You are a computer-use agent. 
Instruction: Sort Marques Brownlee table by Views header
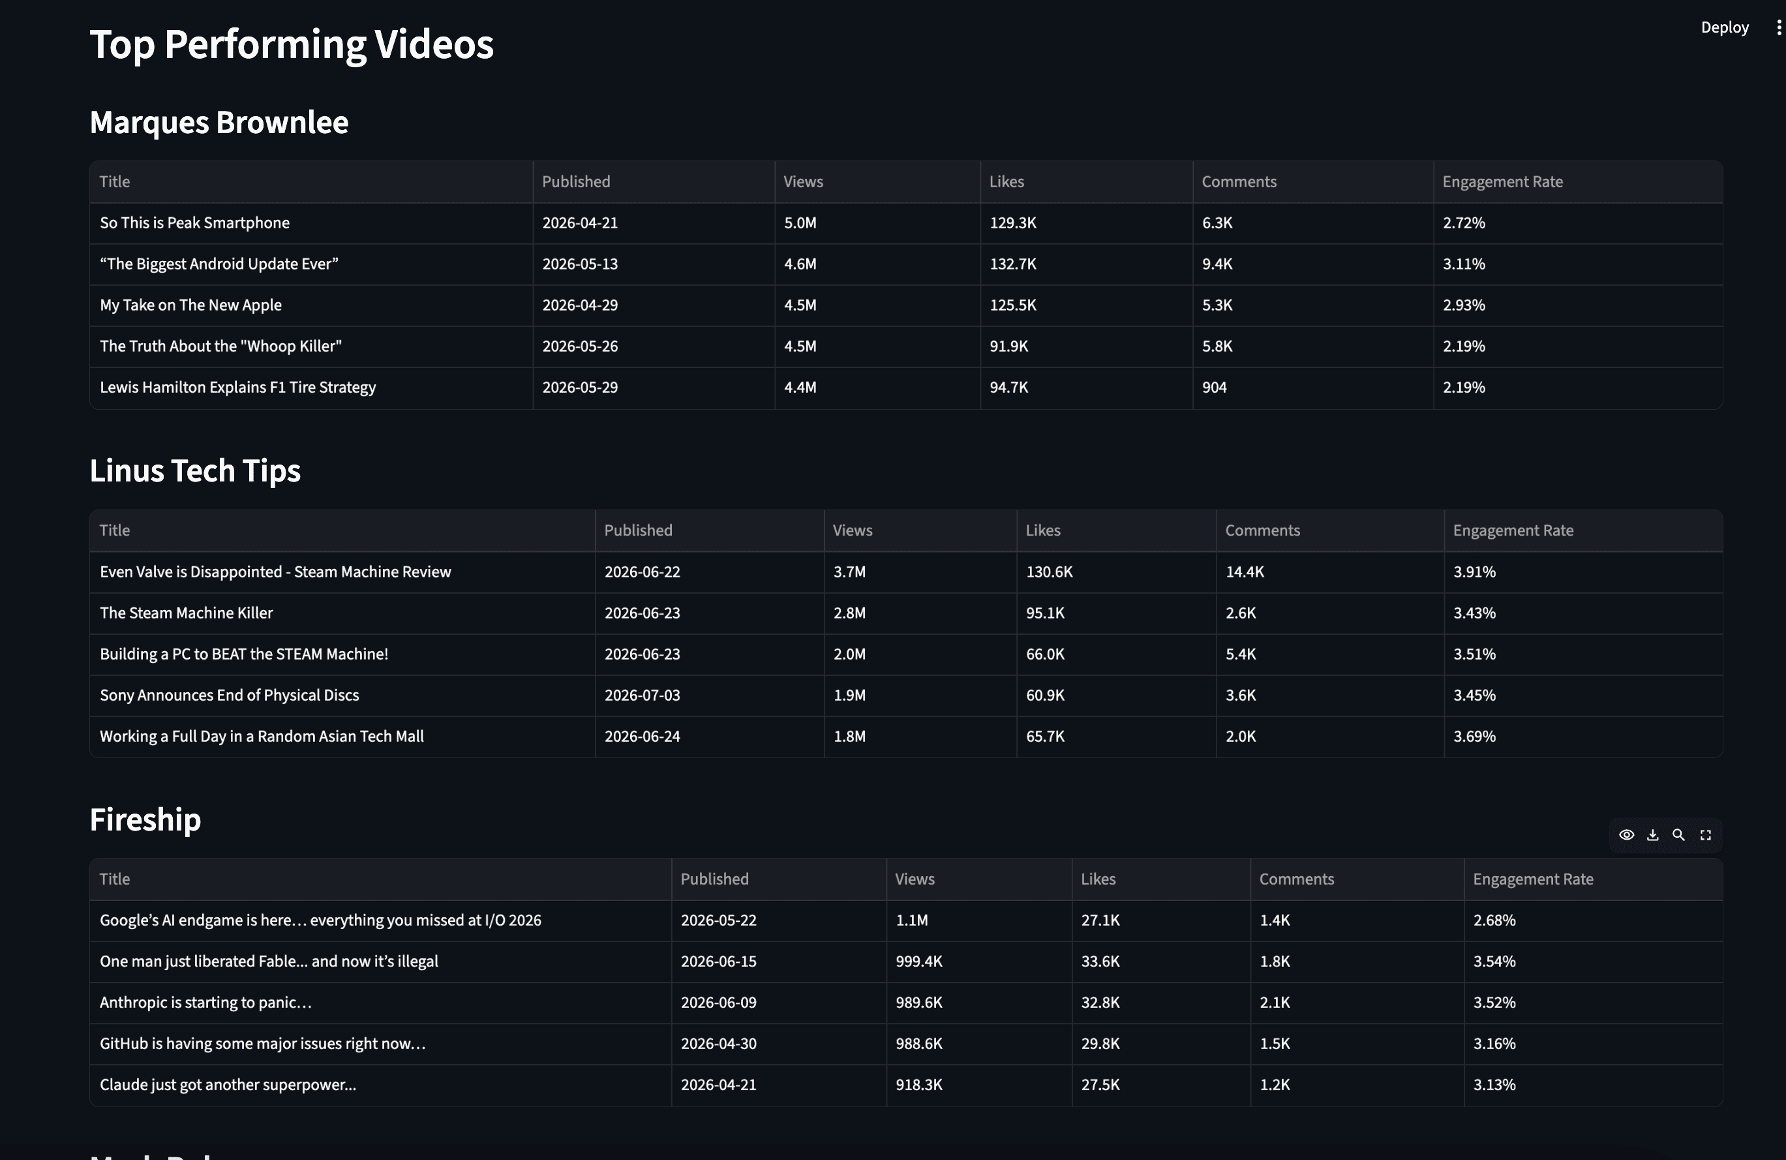pyautogui.click(x=877, y=181)
